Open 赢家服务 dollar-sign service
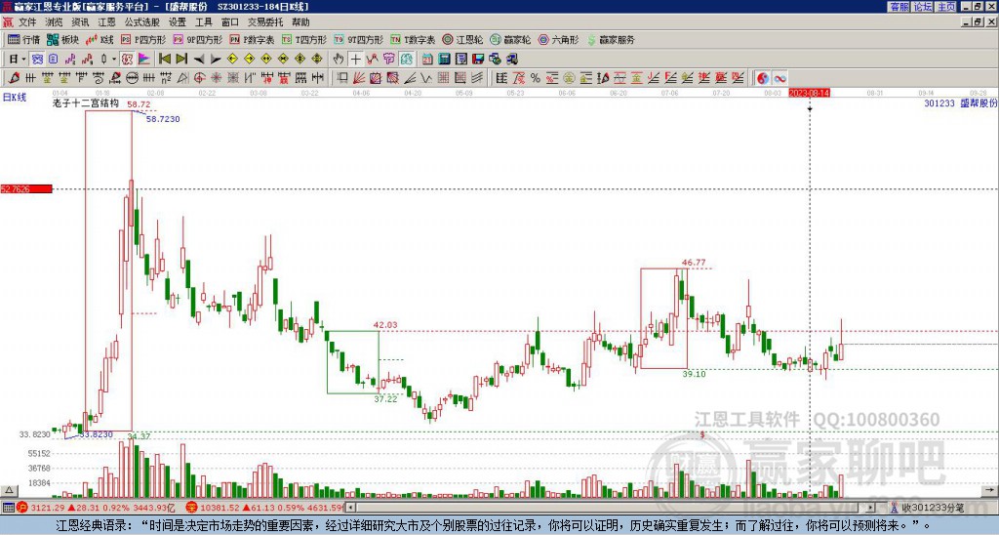999x535 pixels. click(x=611, y=39)
